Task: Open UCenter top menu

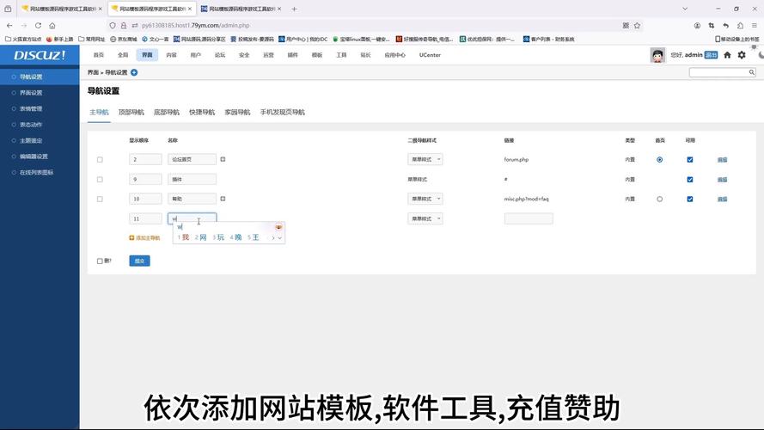Action: point(430,55)
